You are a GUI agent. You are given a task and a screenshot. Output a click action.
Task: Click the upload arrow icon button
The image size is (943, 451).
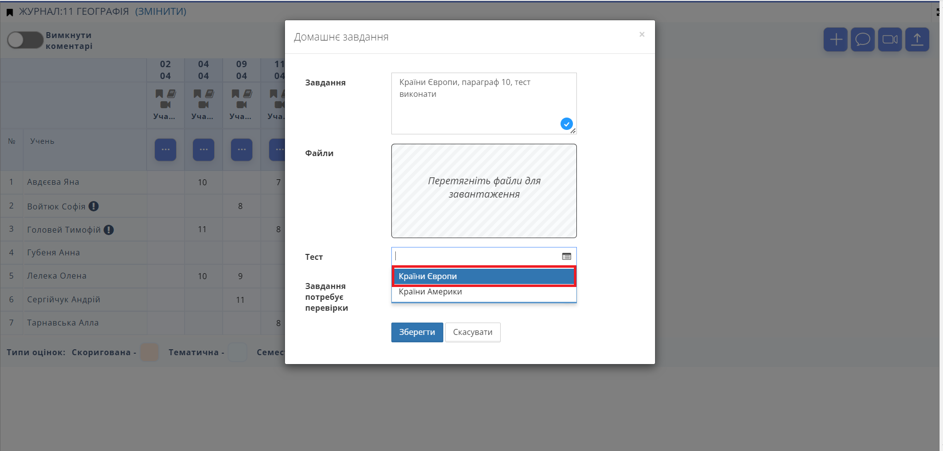pyautogui.click(x=917, y=40)
